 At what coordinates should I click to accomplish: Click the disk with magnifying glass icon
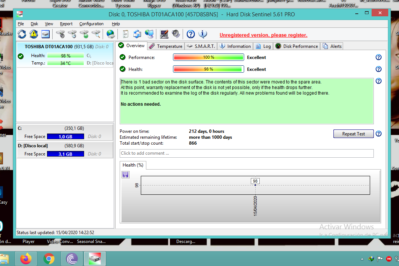click(x=96, y=34)
